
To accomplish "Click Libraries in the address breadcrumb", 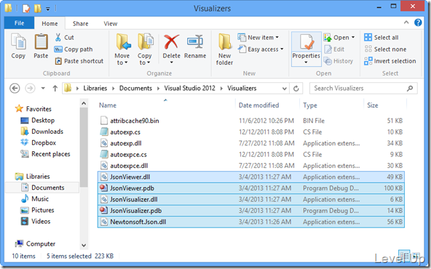I will [95, 88].
